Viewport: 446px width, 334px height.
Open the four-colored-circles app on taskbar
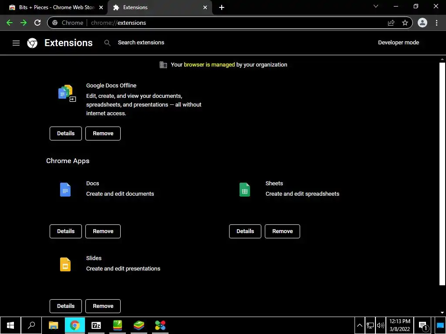(160, 325)
